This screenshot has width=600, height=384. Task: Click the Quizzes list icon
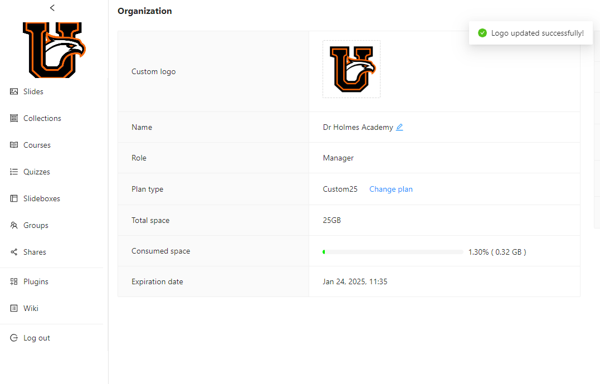pos(14,172)
